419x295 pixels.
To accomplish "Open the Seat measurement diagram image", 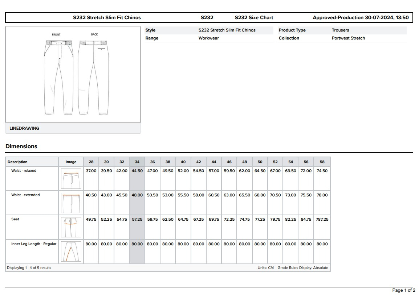I will pos(71,227).
